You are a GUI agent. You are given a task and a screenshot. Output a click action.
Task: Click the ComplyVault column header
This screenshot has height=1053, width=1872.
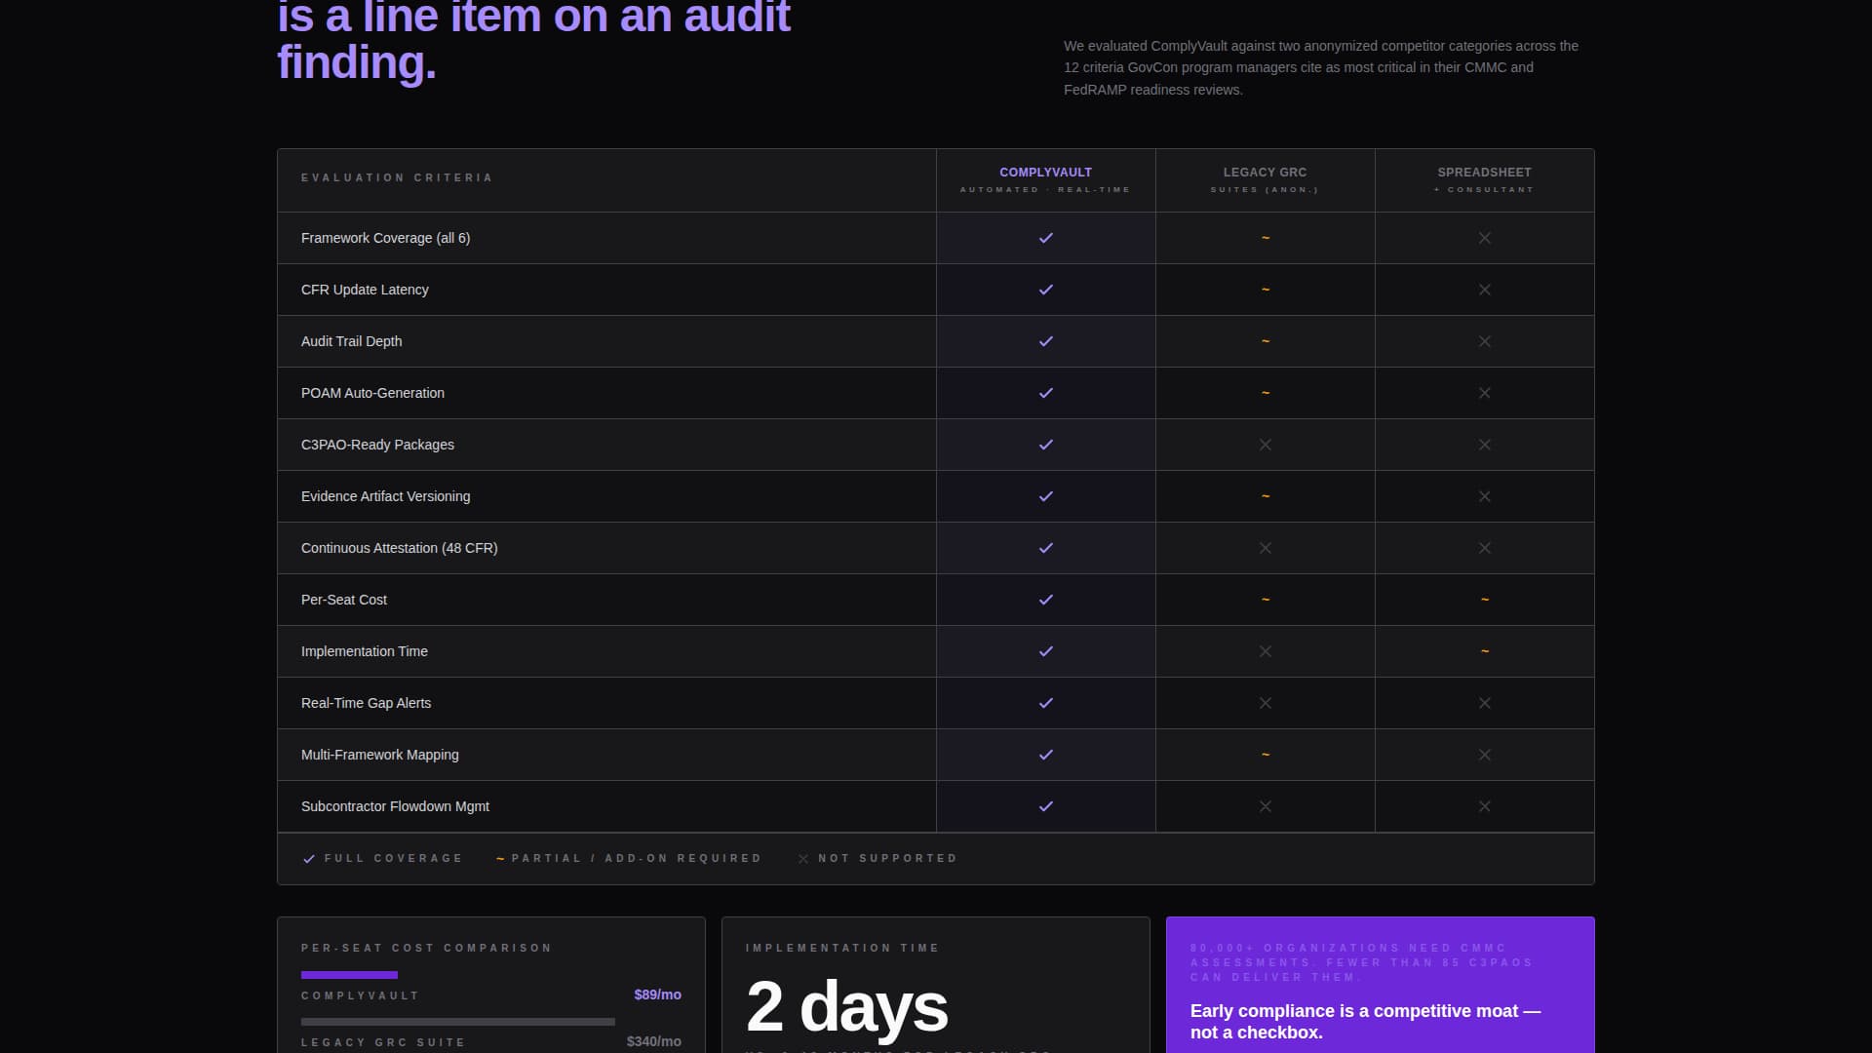coord(1046,180)
